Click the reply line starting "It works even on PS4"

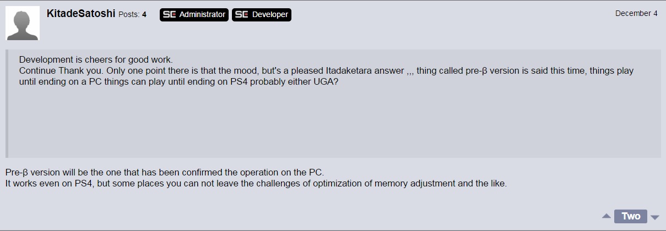tap(256, 183)
